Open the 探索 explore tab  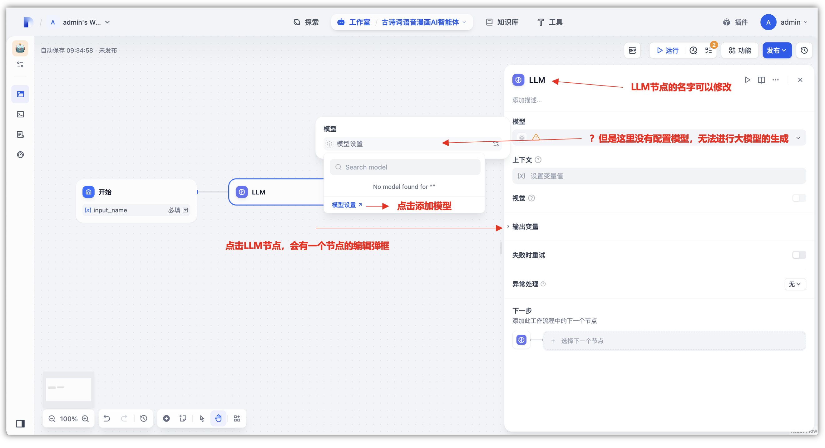click(306, 22)
